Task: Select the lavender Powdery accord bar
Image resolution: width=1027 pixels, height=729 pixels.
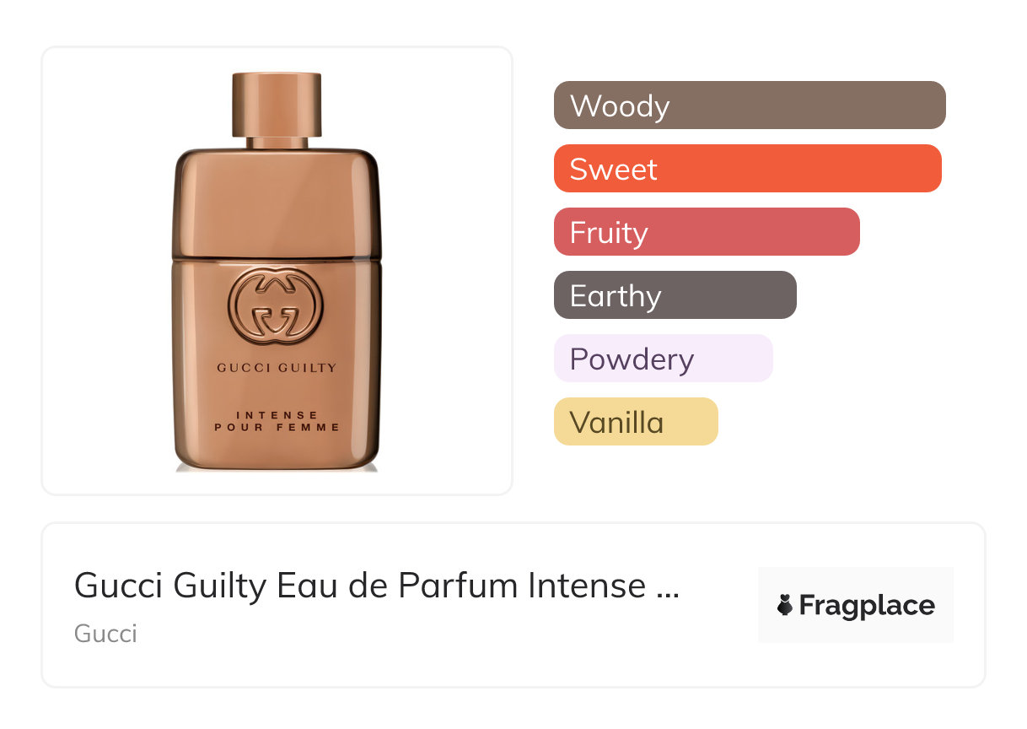Action: click(664, 359)
